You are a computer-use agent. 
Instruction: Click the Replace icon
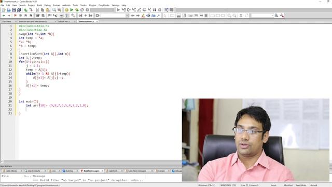click(x=60, y=10)
